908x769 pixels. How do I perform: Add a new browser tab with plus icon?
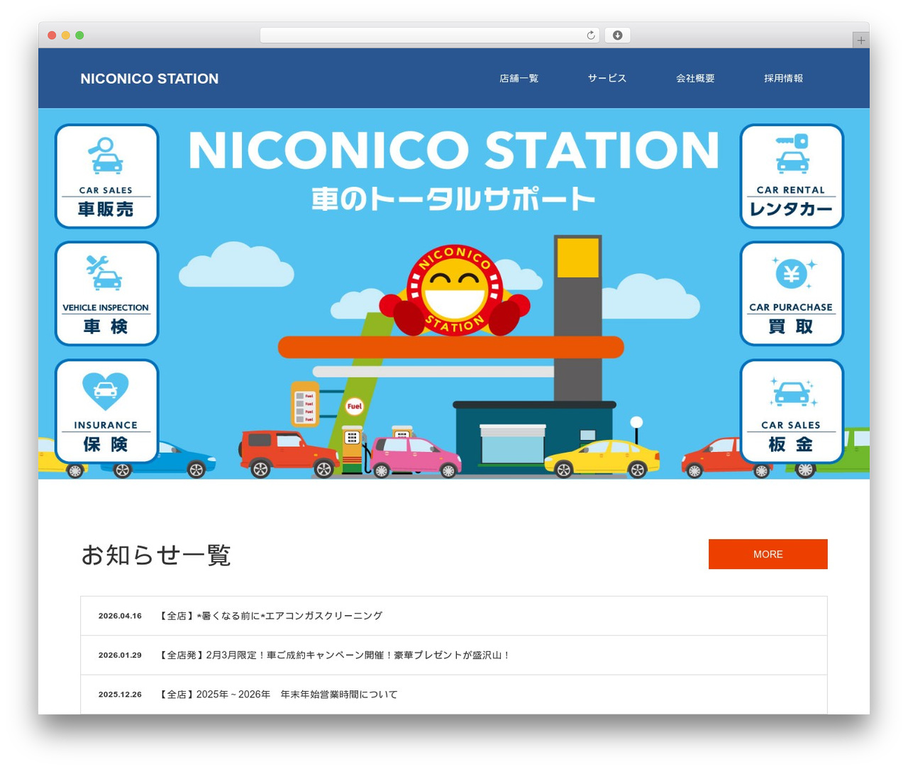coord(860,40)
